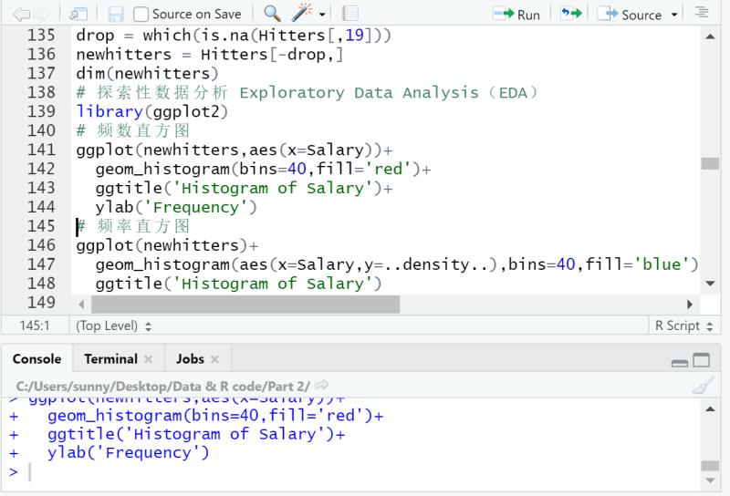
Task: Click the Run button
Action: tap(516, 14)
